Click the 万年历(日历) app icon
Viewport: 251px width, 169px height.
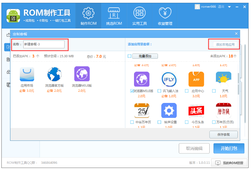point(224,111)
